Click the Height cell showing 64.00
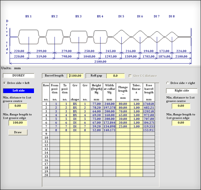The width and height of the screenshot is (201, 190). [x=96, y=111]
